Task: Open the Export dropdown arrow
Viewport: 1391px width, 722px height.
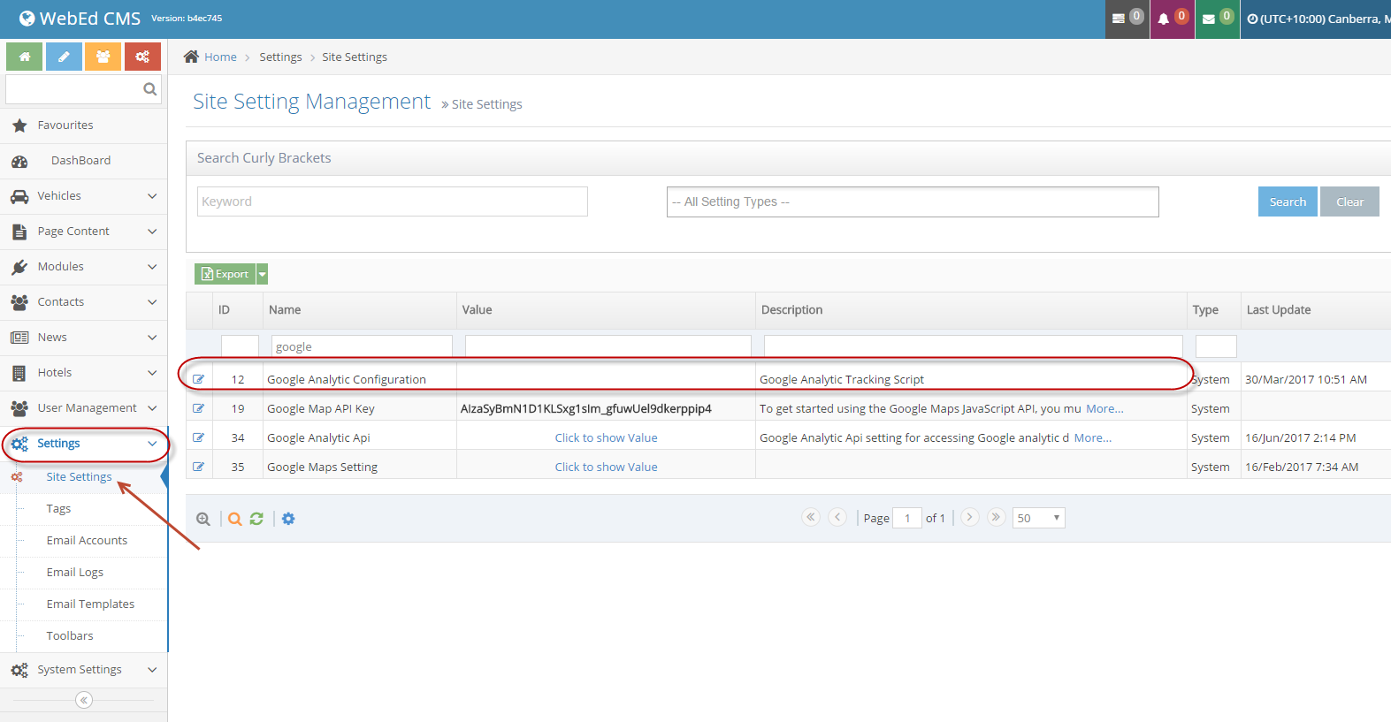Action: pyautogui.click(x=262, y=274)
